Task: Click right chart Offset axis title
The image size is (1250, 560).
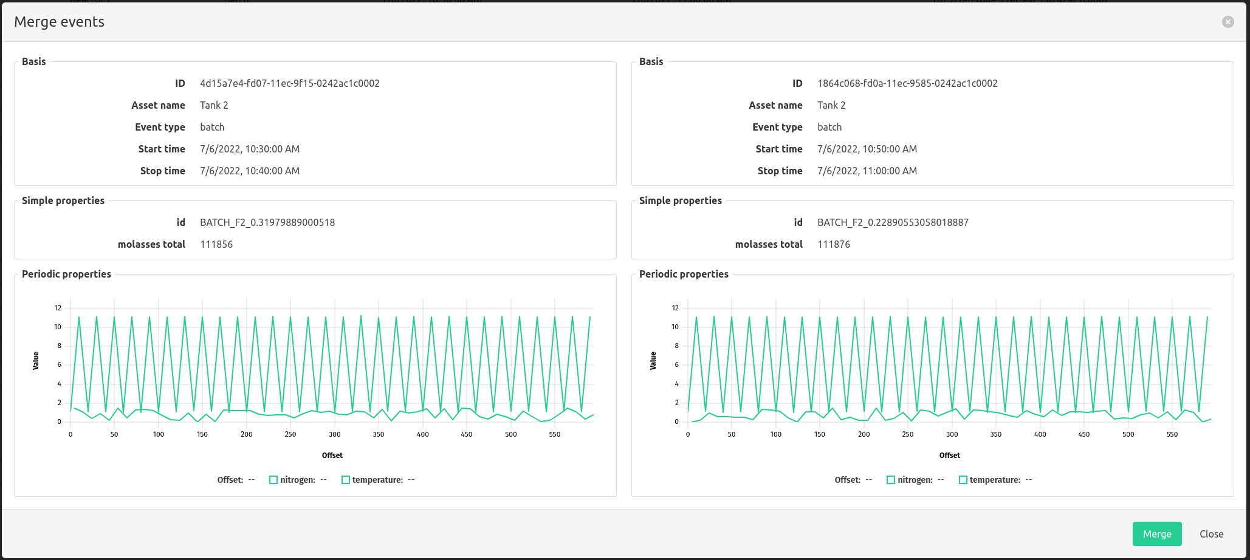Action: coord(950,456)
